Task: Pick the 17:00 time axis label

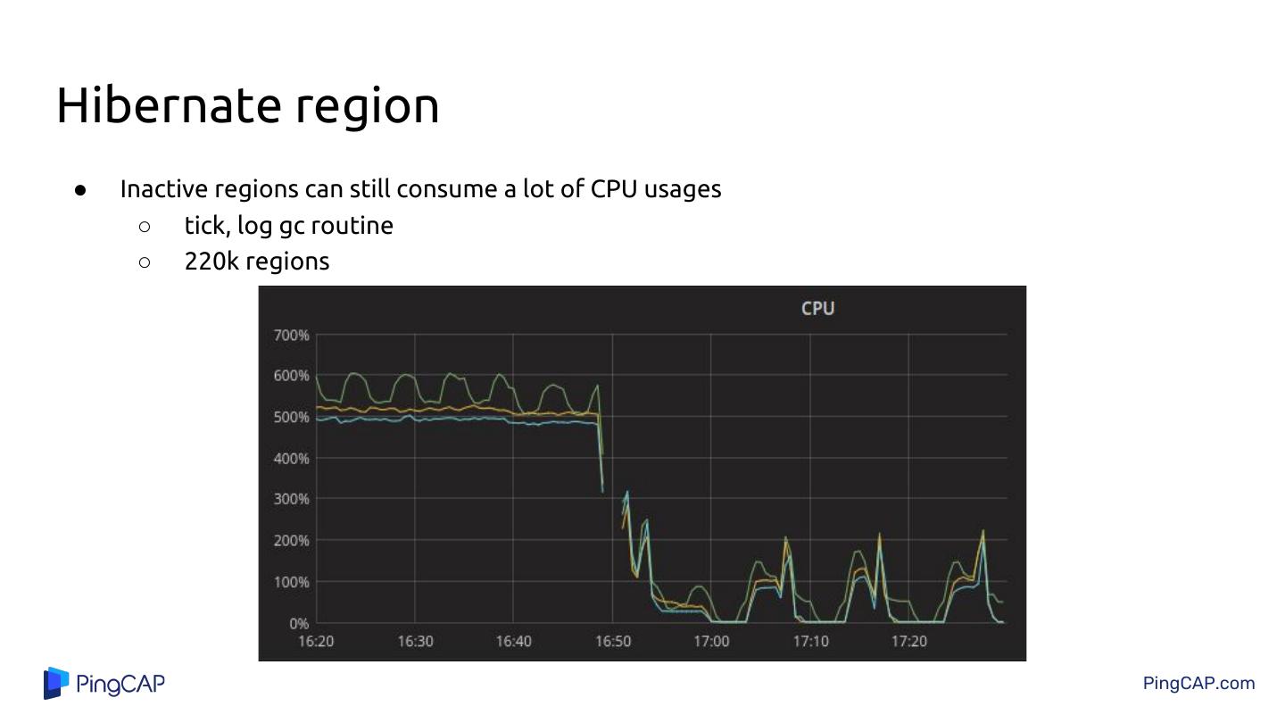Action: point(711,641)
